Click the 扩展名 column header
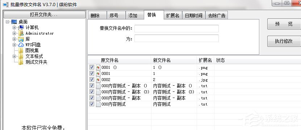This screenshot has width=301, height=130. tap(205, 60)
